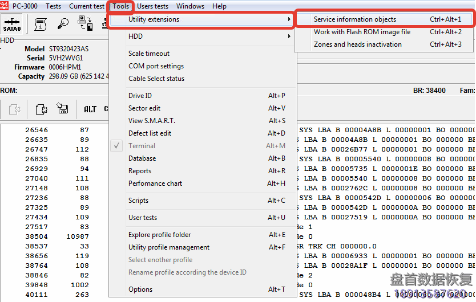Open View S.M.A.R.T. from Tools menu

click(152, 121)
